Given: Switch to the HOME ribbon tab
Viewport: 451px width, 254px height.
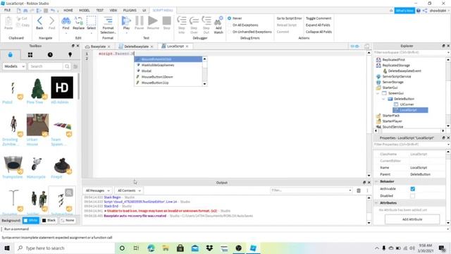Looking at the screenshot, I should click(x=68, y=10).
